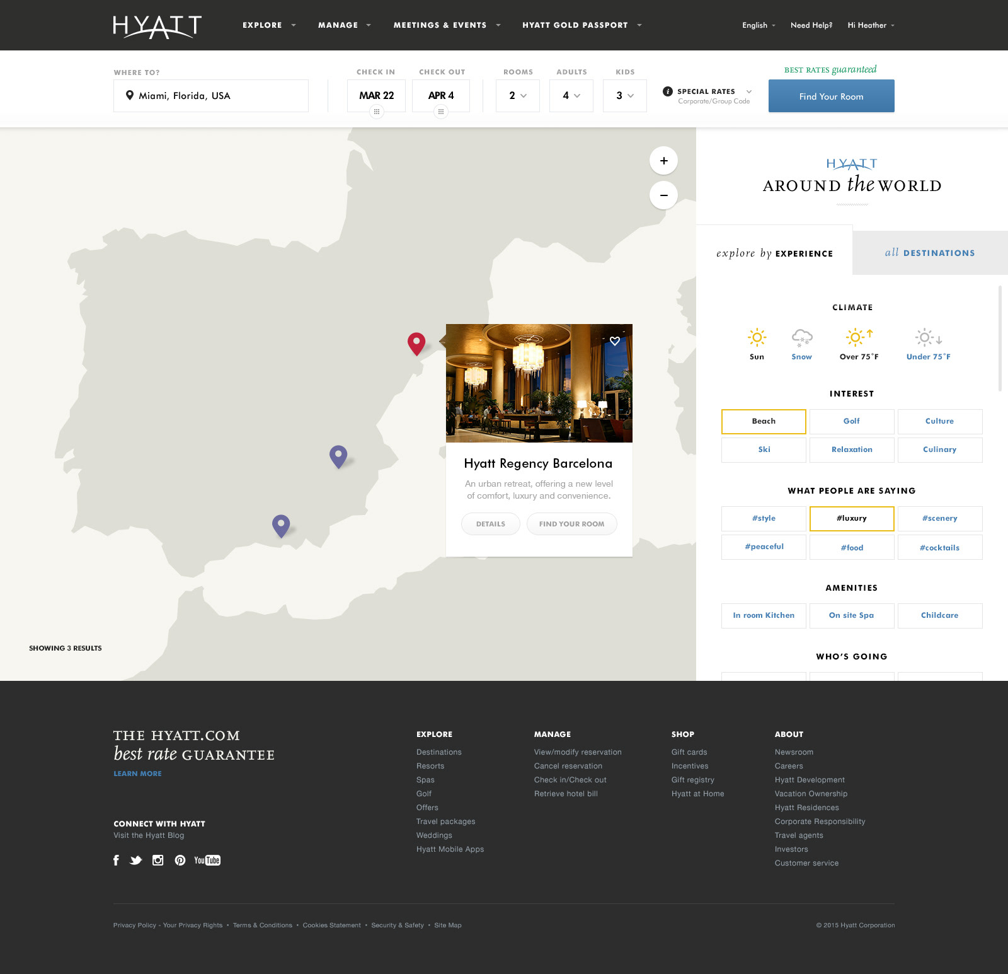Select the middle purple map pin

coord(338,456)
